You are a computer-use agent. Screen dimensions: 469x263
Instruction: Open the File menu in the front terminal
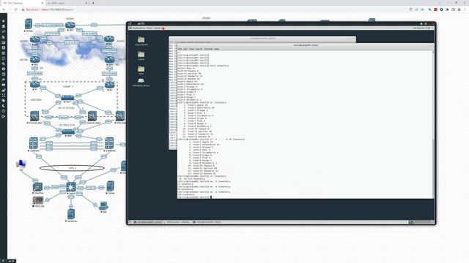180,49
